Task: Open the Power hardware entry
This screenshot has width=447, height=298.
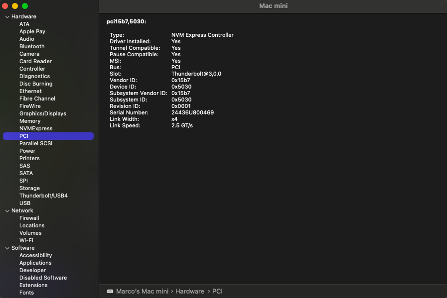Action: point(27,151)
